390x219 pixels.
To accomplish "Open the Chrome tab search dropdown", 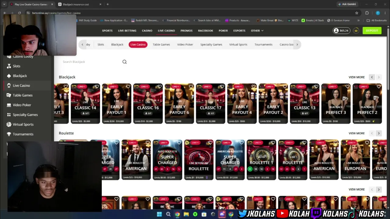I will (4, 4).
